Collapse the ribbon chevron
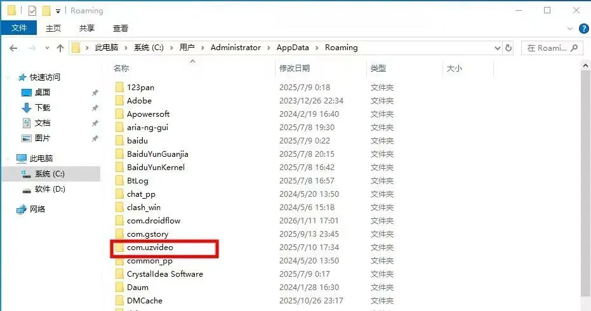Viewport: 591px width, 311px height. [569, 29]
